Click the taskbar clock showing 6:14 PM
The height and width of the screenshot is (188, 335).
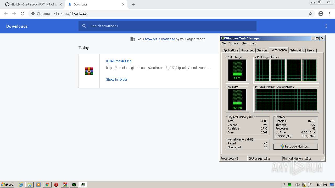pos(321,185)
